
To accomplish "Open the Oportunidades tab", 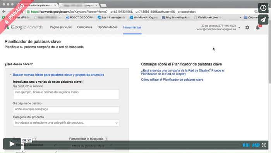I will (107, 27).
